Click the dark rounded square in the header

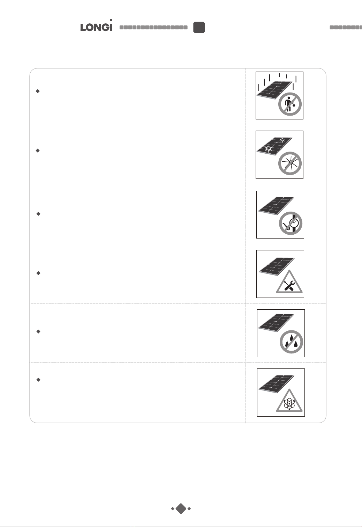(x=199, y=27)
